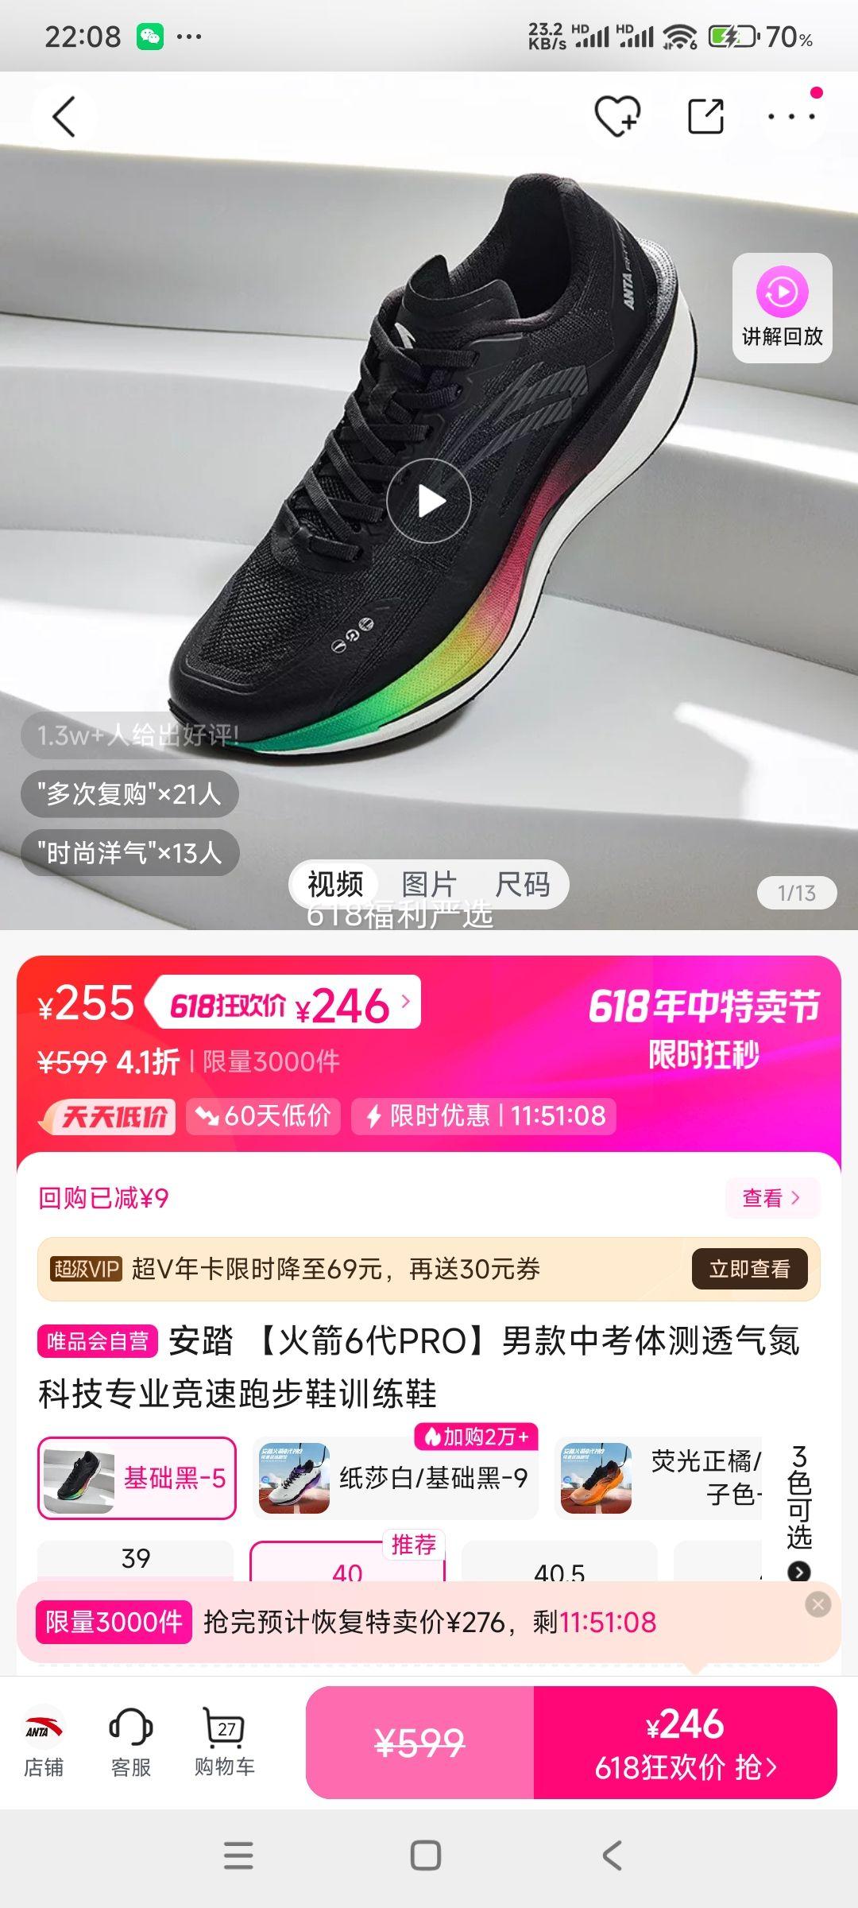
Task: Tap the back arrow icon
Action: [x=64, y=117]
